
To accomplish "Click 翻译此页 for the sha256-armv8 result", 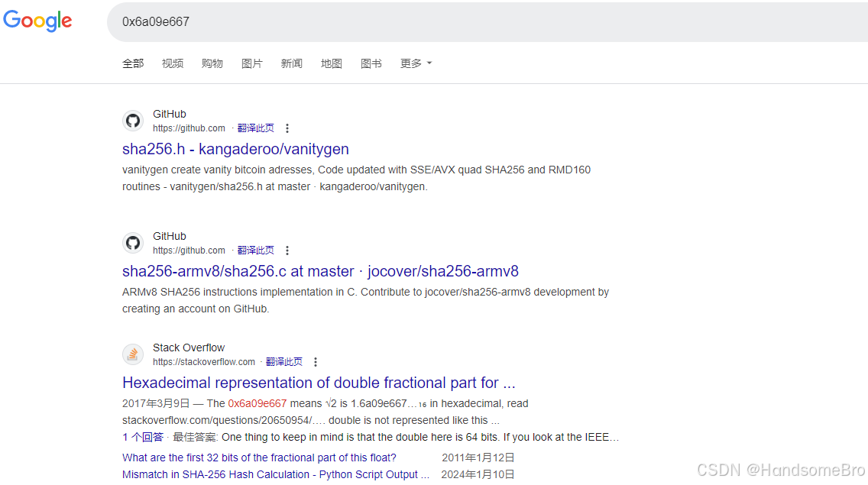I will pyautogui.click(x=256, y=251).
